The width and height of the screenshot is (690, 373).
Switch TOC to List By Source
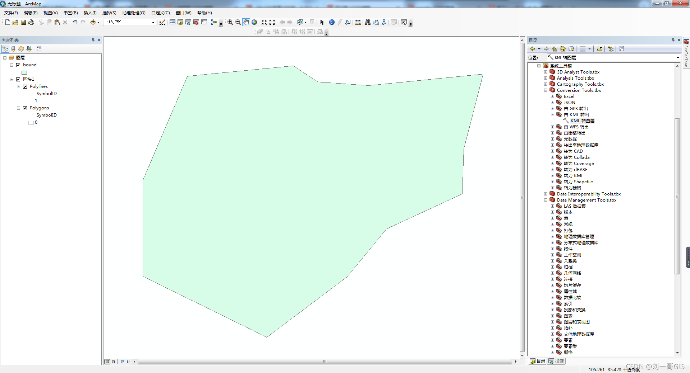(13, 49)
